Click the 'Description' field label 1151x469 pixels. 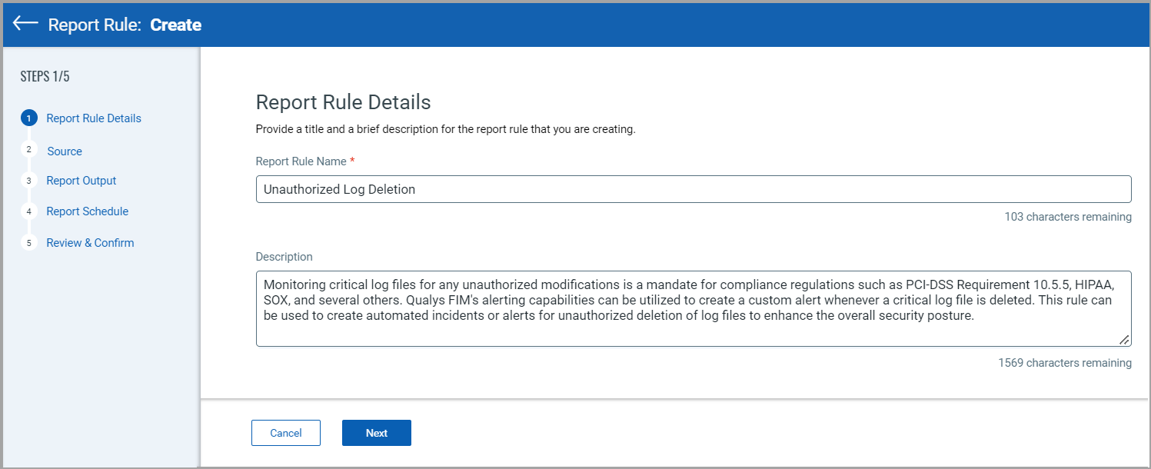284,257
